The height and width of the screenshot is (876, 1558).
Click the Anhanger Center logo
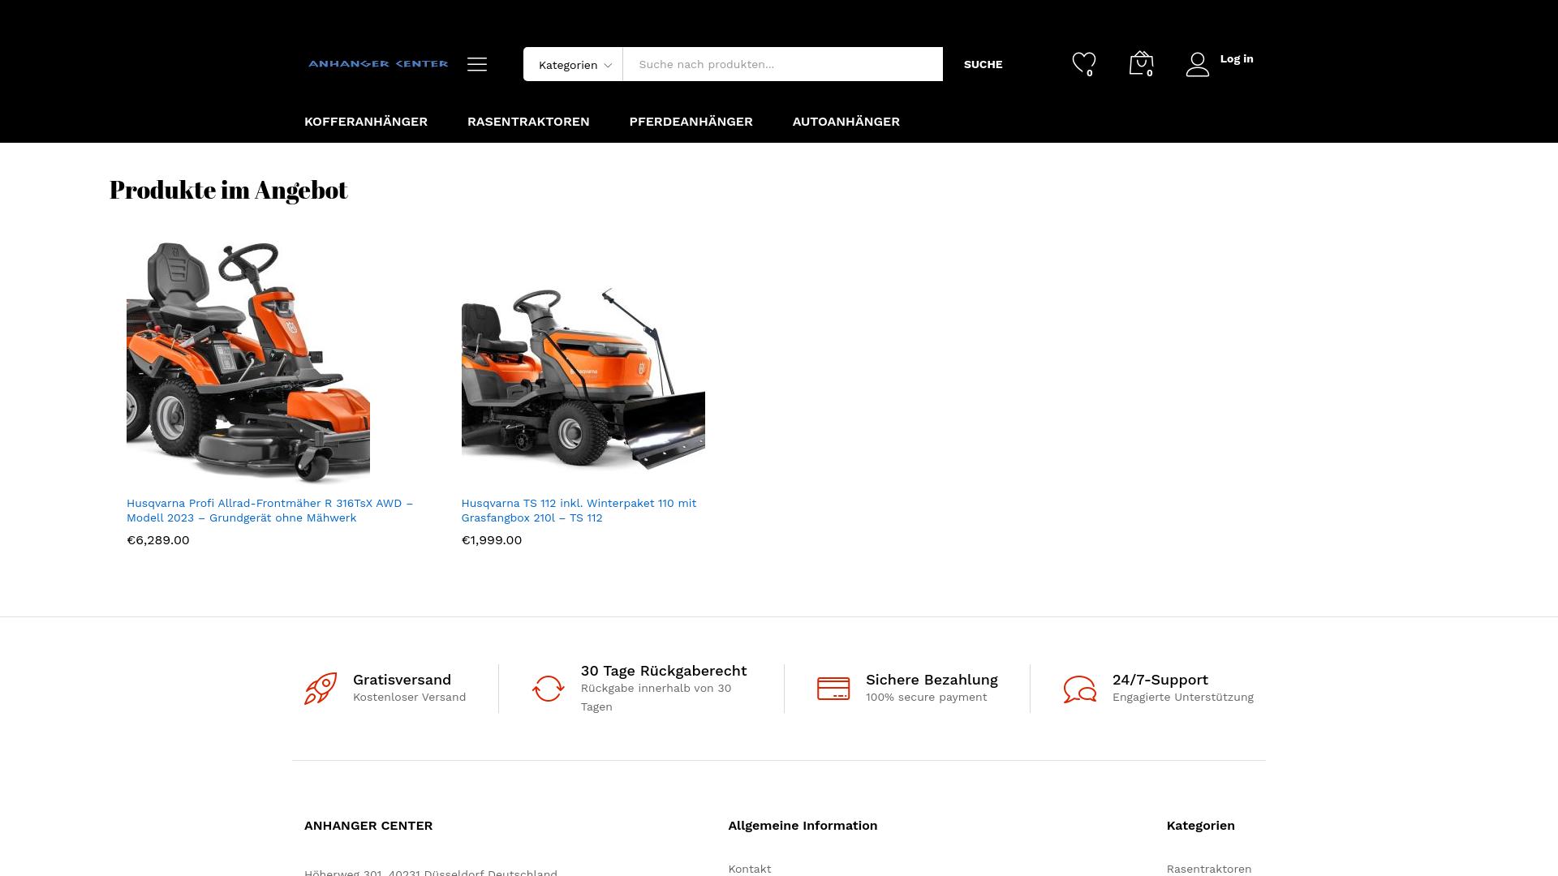378,63
